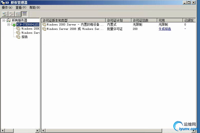
Task: Click 无限制 under 许可证总数 column
Action: point(138,24)
